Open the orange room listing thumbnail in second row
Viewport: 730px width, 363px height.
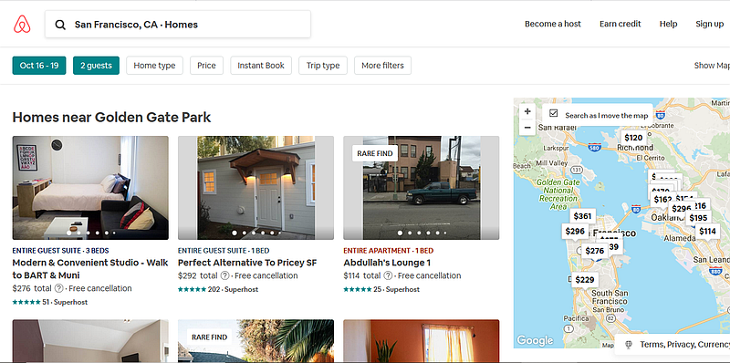422,341
